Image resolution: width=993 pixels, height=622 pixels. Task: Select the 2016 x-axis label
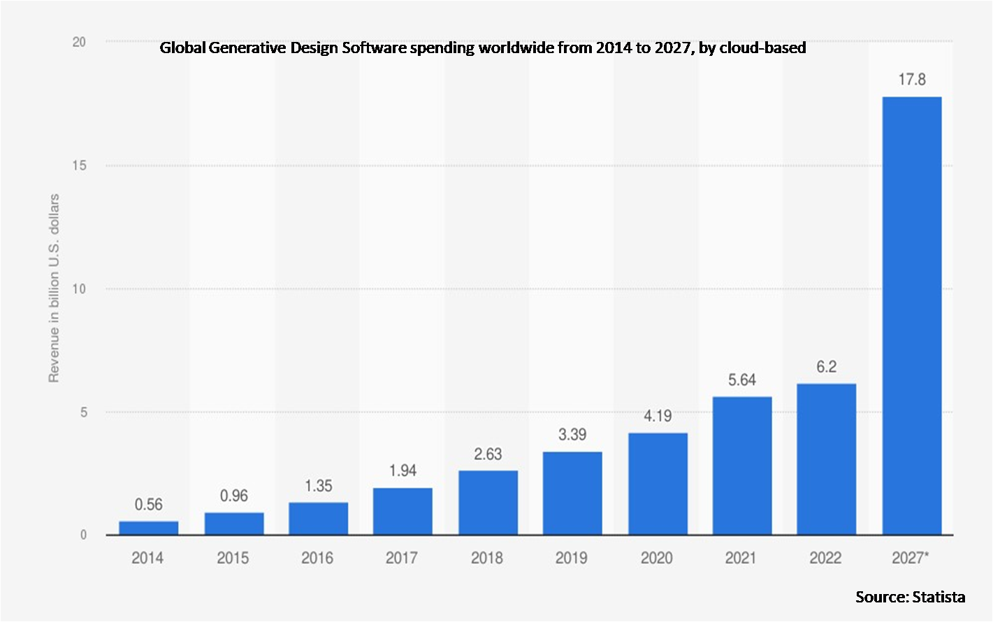(x=317, y=558)
